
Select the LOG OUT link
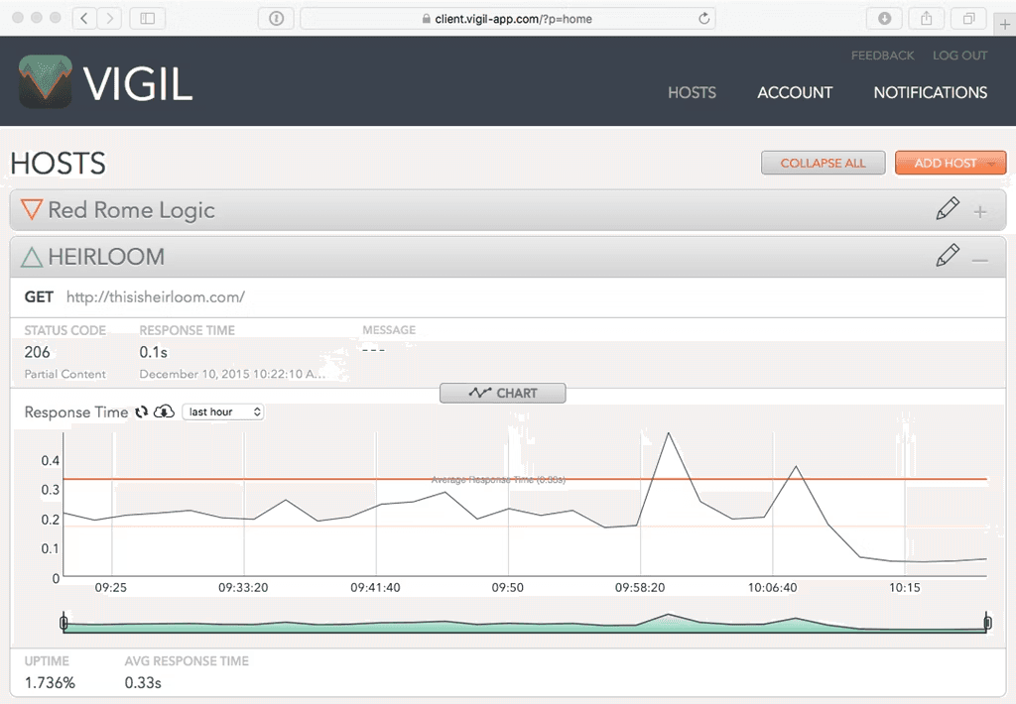(959, 56)
